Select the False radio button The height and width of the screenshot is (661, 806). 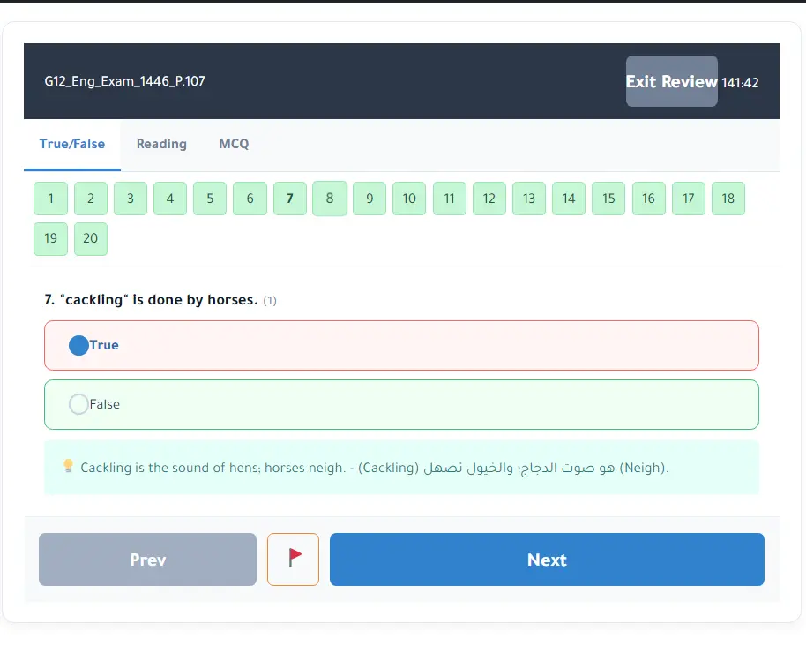click(78, 404)
